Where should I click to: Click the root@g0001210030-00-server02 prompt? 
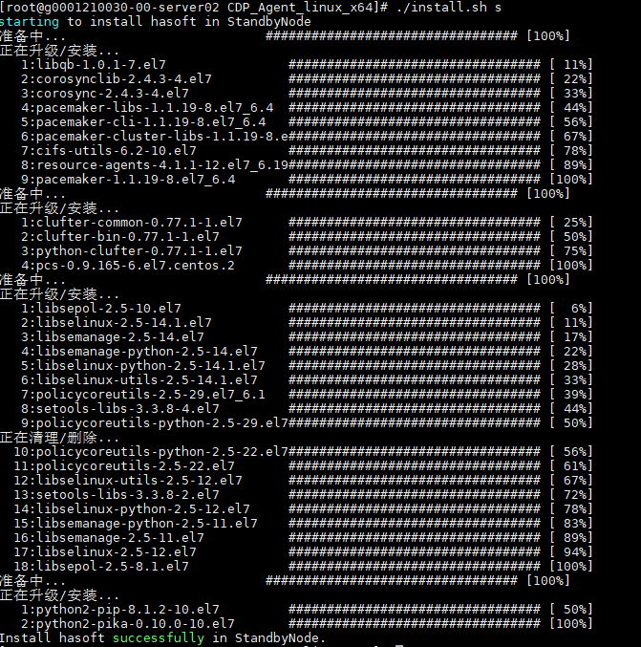click(x=109, y=7)
